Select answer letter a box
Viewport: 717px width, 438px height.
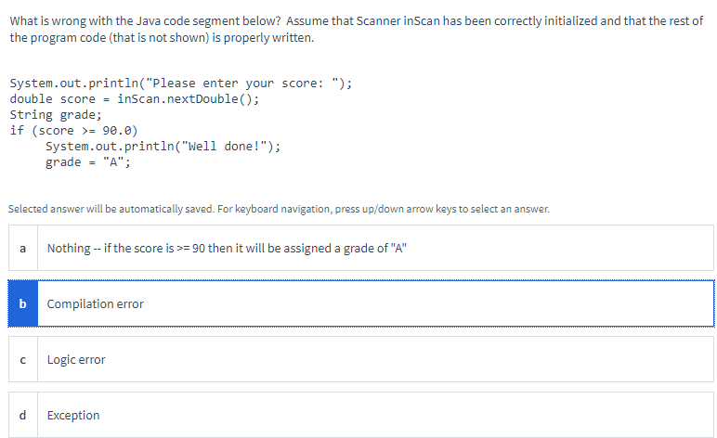[x=23, y=248]
